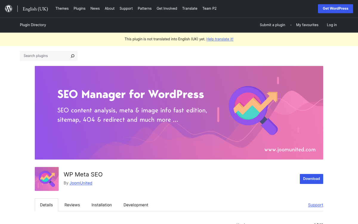
Task: Open the Support link near the tabs
Action: pyautogui.click(x=315, y=205)
